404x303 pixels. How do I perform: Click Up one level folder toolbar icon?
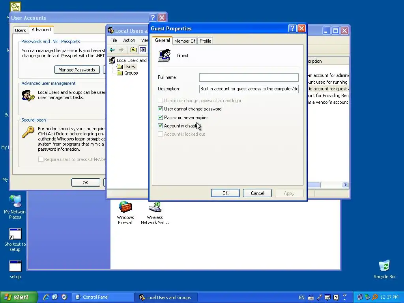[133, 50]
